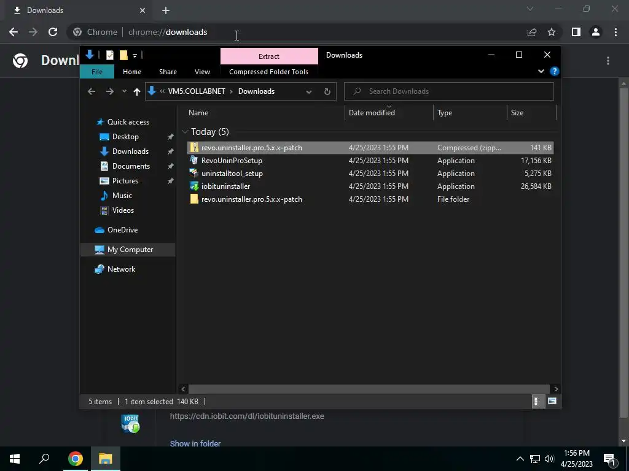Open Downloads page more actions menu

click(x=608, y=61)
